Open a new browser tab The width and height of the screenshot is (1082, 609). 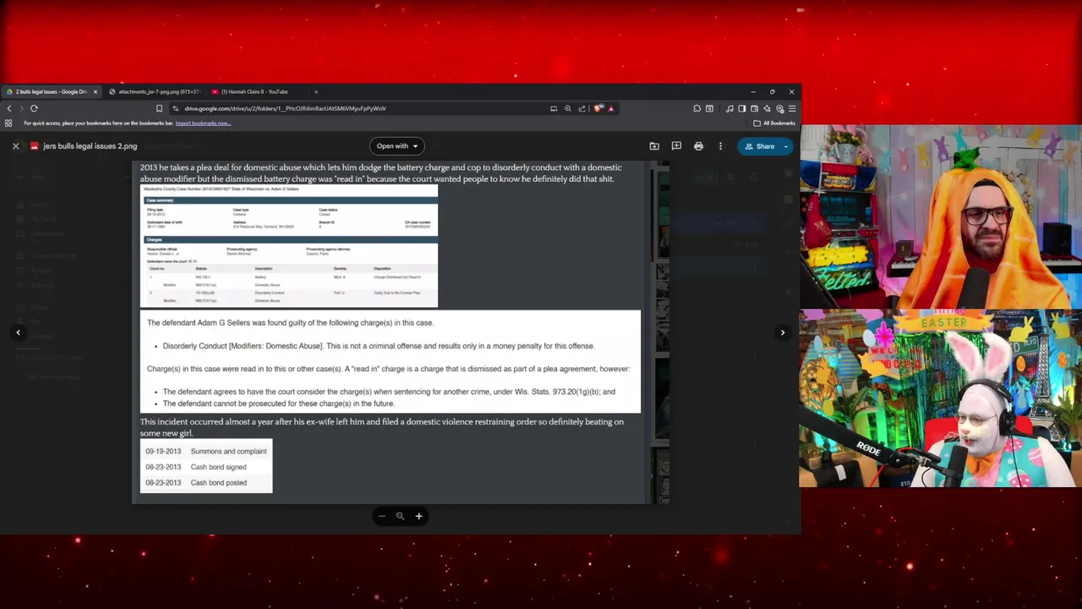click(316, 91)
